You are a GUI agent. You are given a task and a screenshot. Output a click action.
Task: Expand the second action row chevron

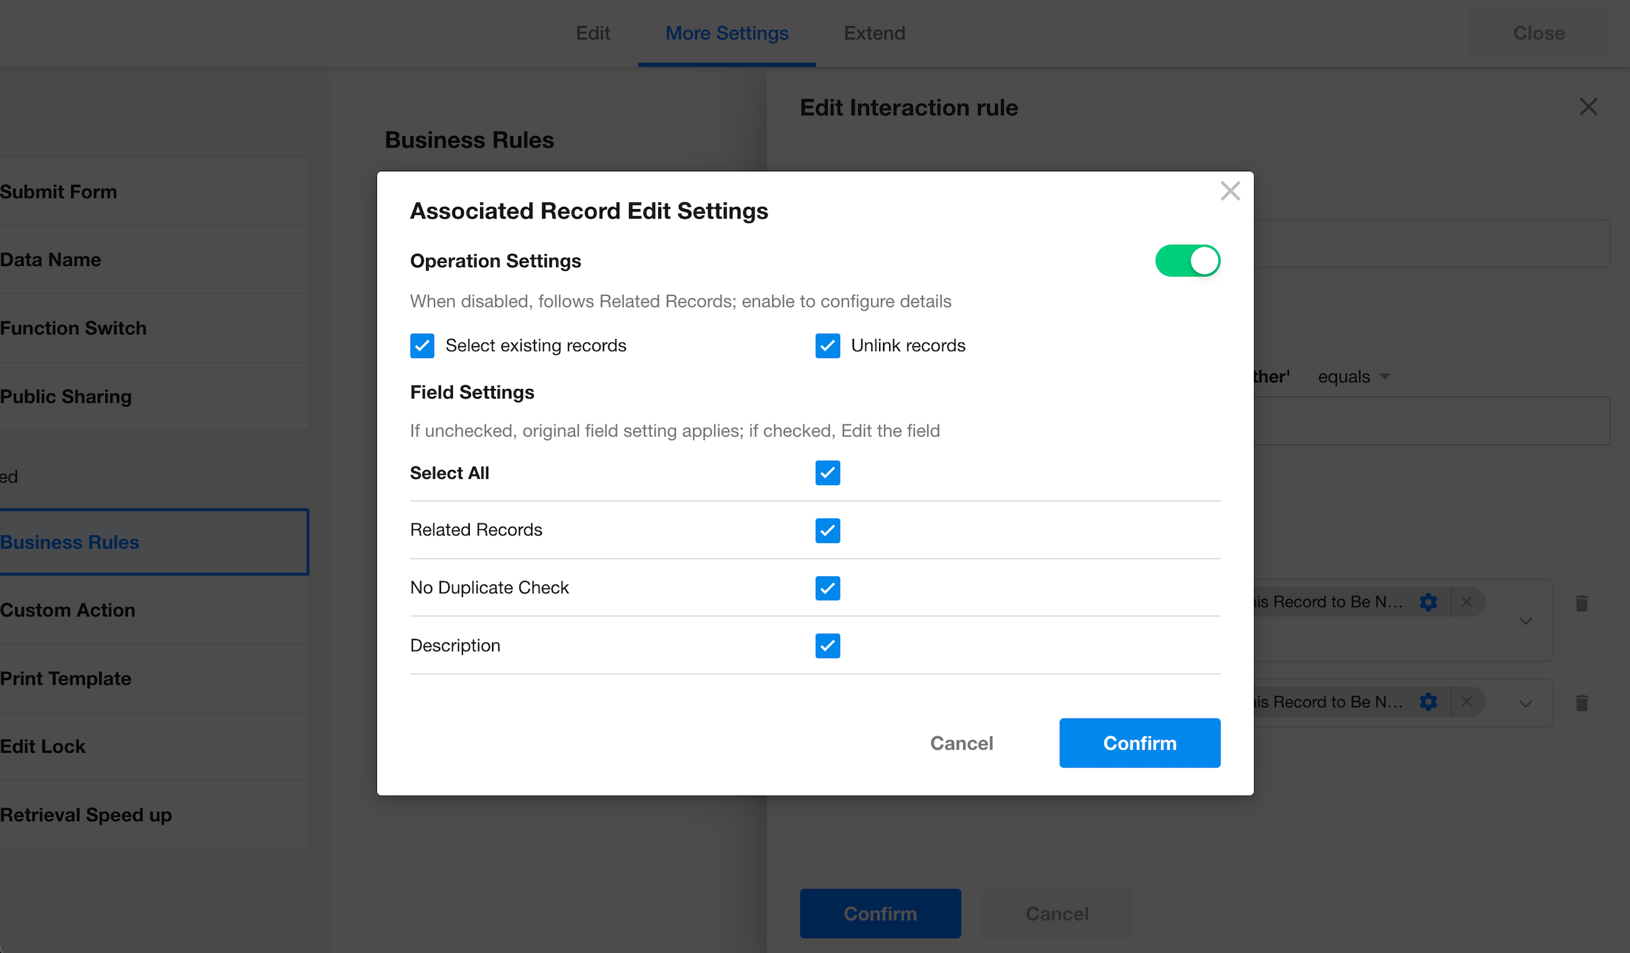(x=1526, y=704)
